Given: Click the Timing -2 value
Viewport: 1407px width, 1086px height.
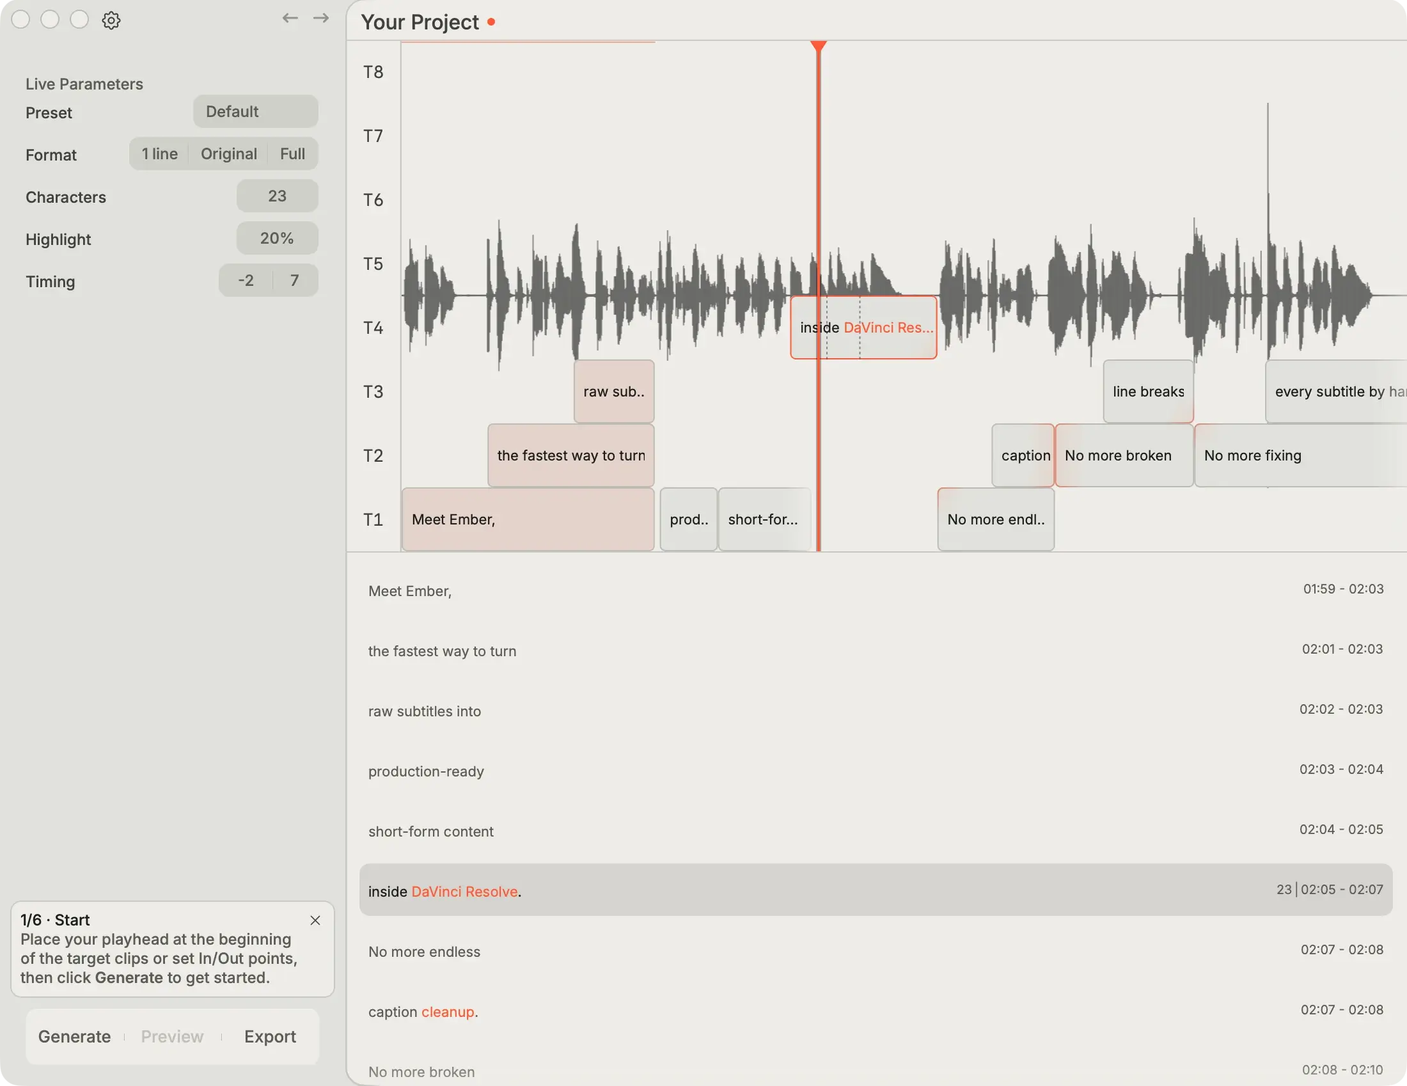Looking at the screenshot, I should [246, 280].
